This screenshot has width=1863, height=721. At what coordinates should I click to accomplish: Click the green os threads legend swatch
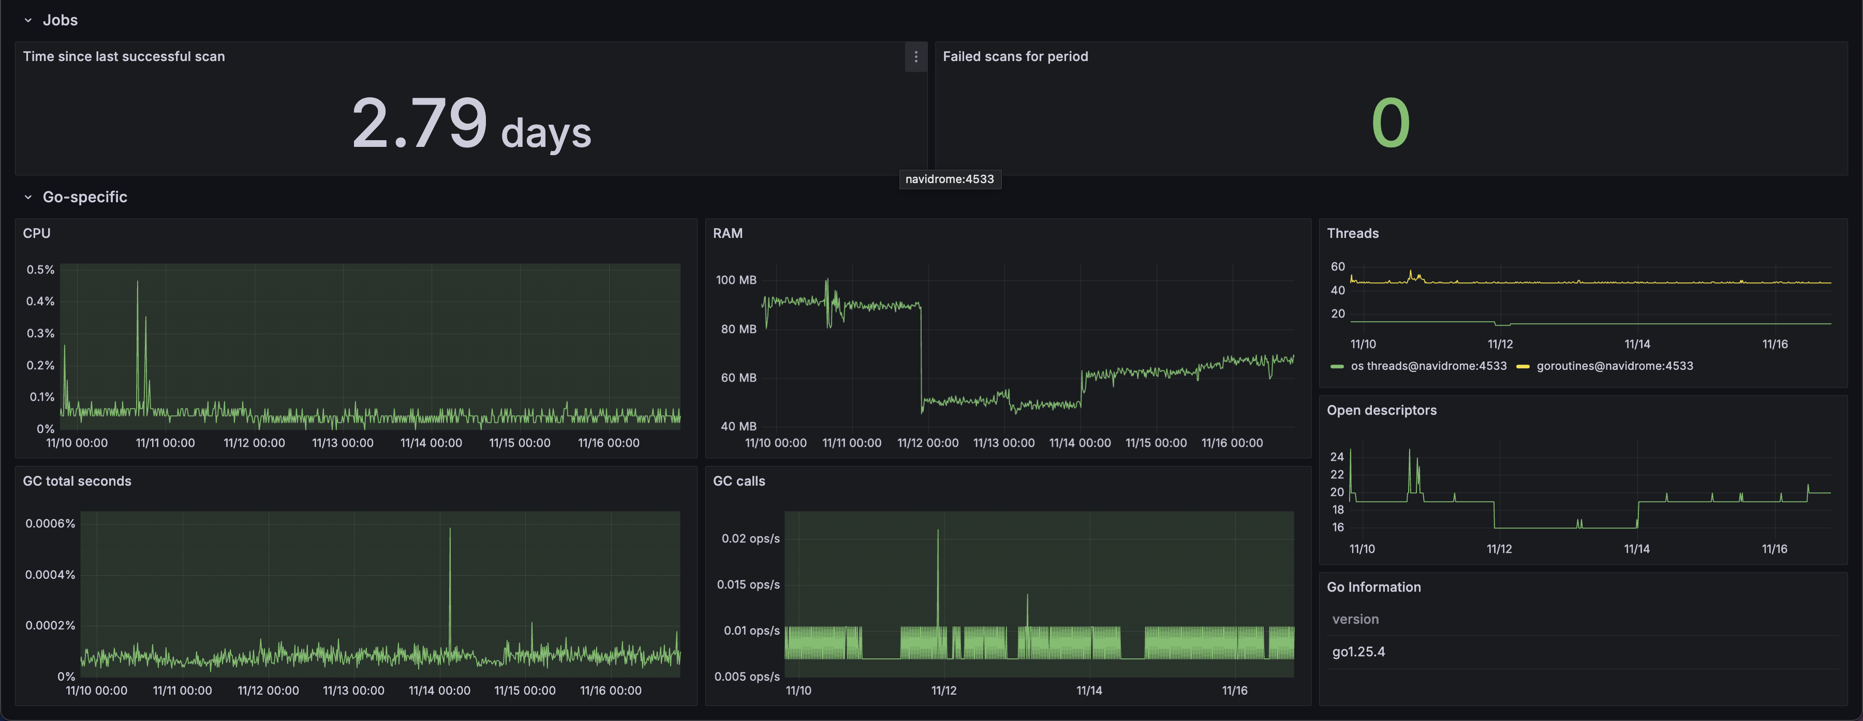(x=1337, y=367)
